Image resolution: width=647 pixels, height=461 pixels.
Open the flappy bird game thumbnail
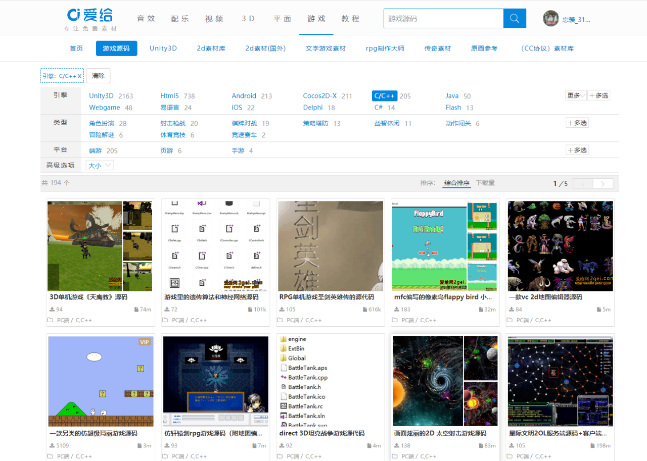tap(445, 246)
